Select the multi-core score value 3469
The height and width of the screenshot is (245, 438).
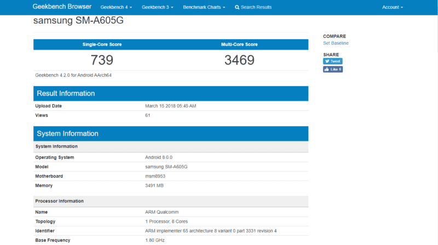tap(239, 60)
